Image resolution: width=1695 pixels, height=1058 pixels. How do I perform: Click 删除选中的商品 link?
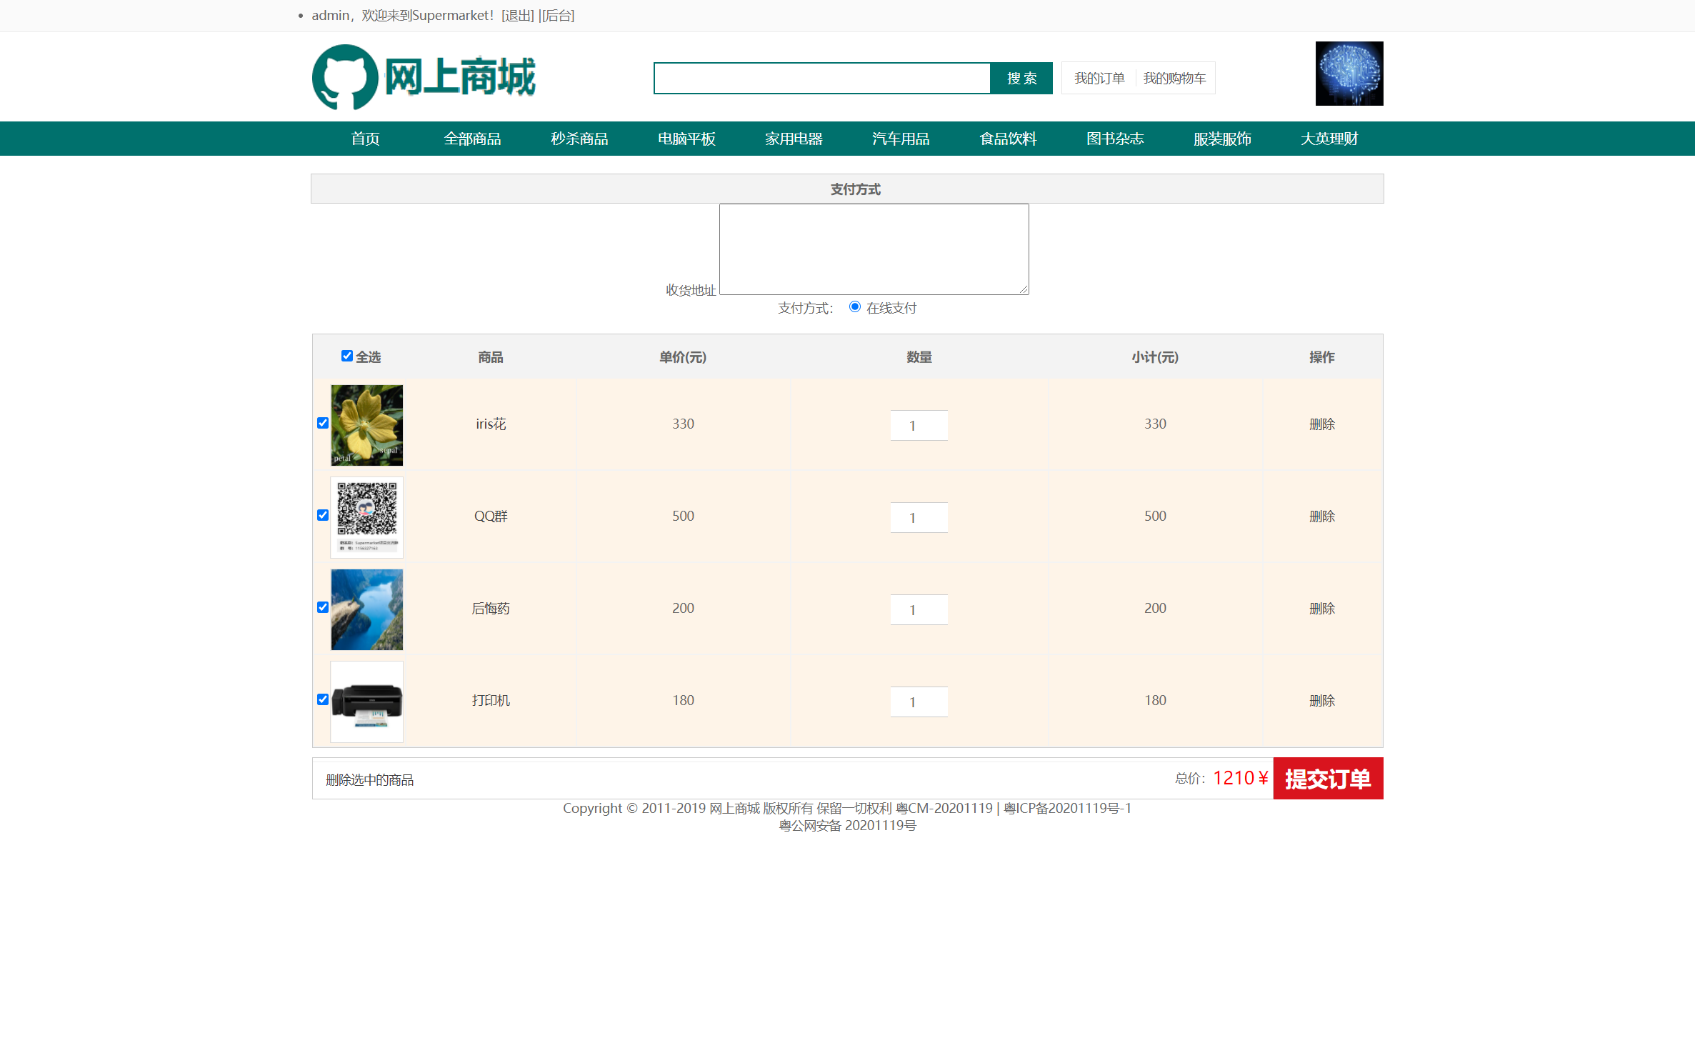click(x=369, y=780)
